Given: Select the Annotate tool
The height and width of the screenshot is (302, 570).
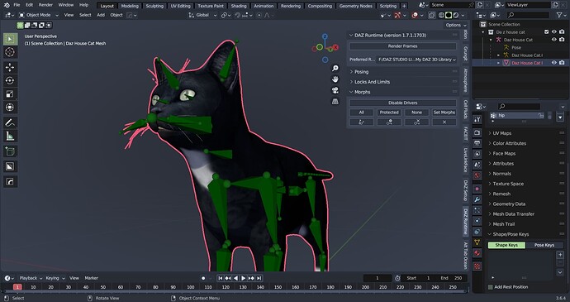Looking at the screenshot, I should coord(10,122).
